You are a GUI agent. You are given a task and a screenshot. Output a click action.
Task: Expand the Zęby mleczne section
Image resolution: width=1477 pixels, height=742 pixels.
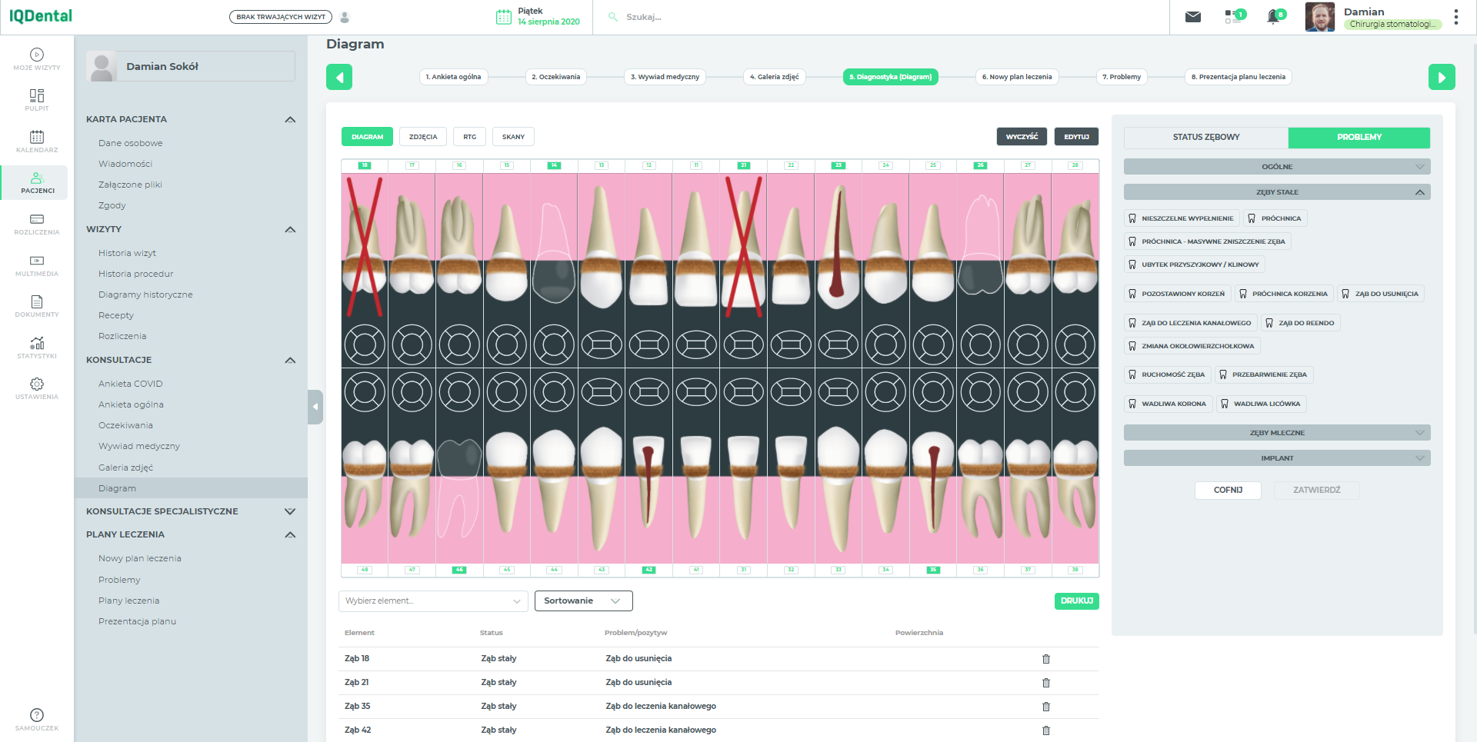click(x=1277, y=433)
